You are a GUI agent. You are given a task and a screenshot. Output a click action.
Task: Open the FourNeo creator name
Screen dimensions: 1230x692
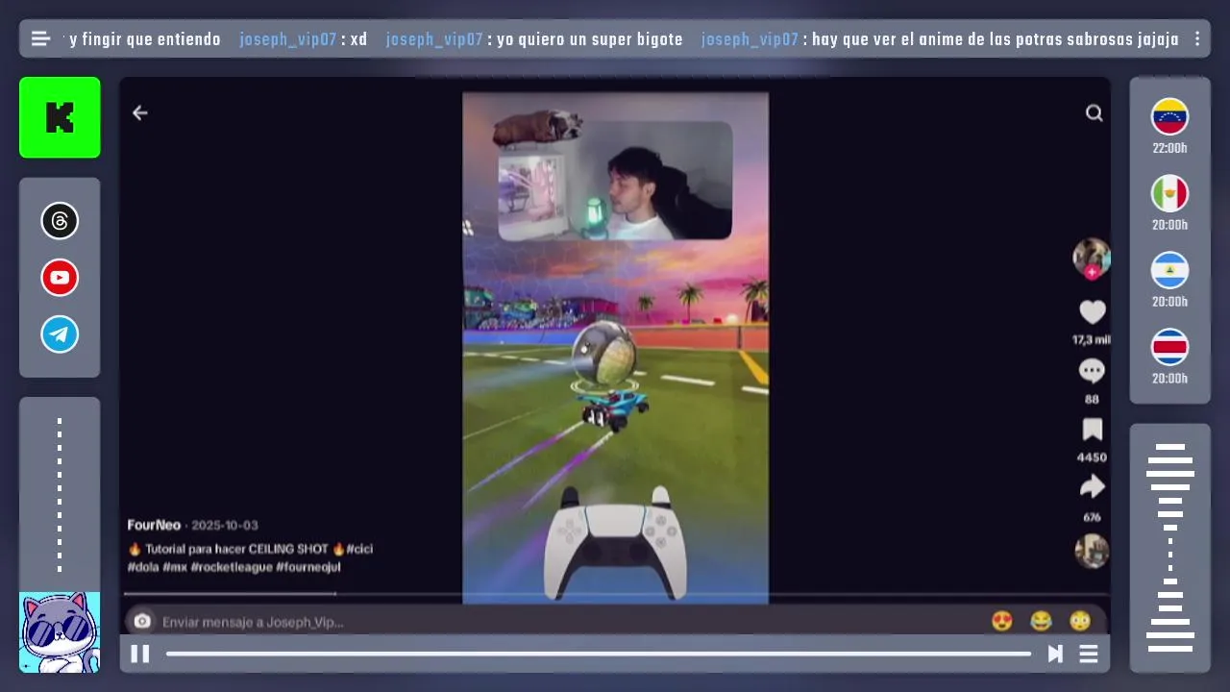[x=154, y=525]
